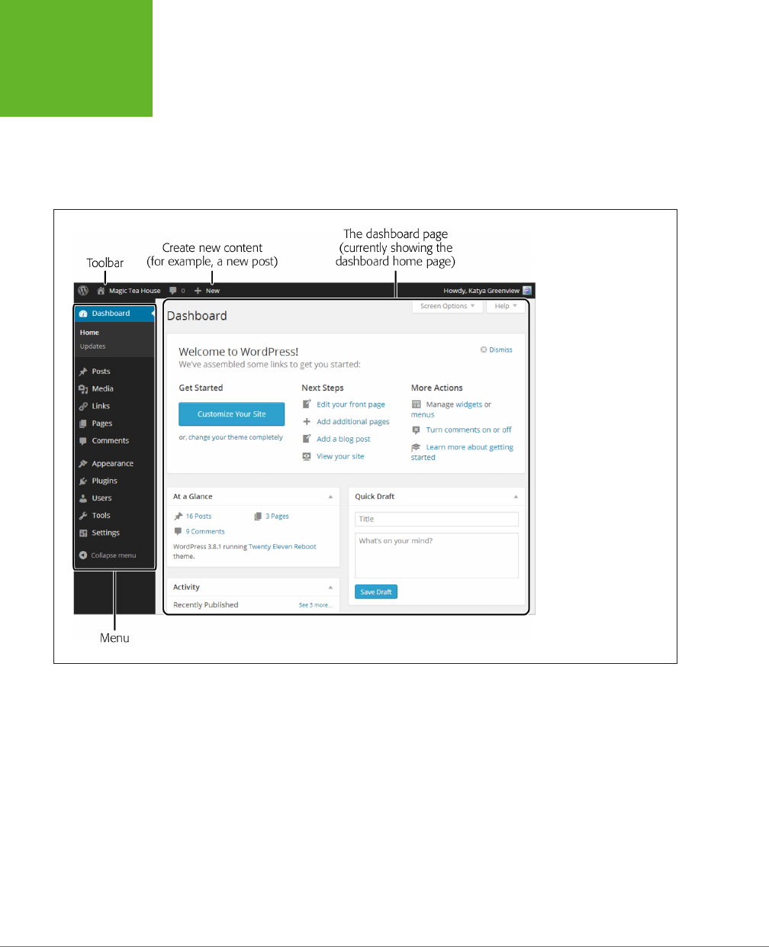
Task: Click the WordPress logo in toolbar
Action: pos(83,291)
